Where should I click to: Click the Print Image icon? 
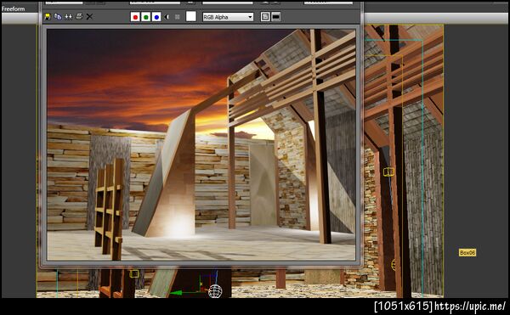tap(79, 17)
